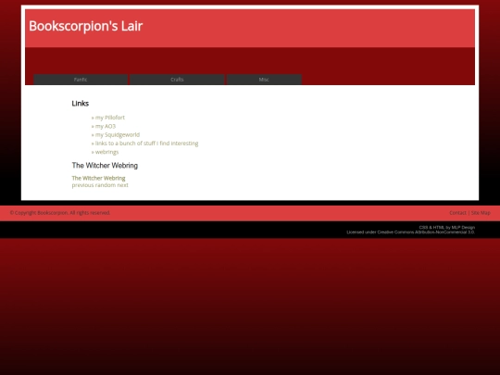Open links to stuff I find interesting

pos(146,144)
